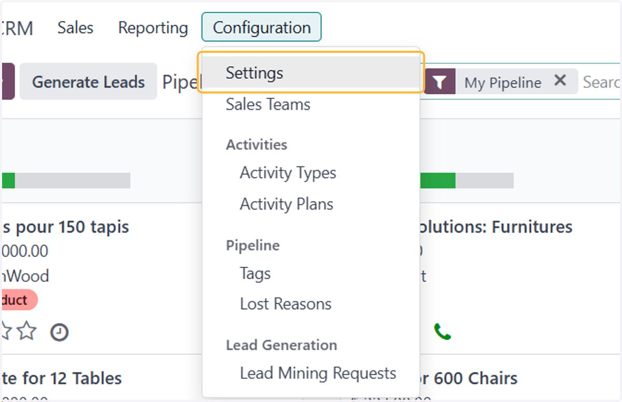Open the 'for 12 Tables' opportunity card

coord(62,378)
